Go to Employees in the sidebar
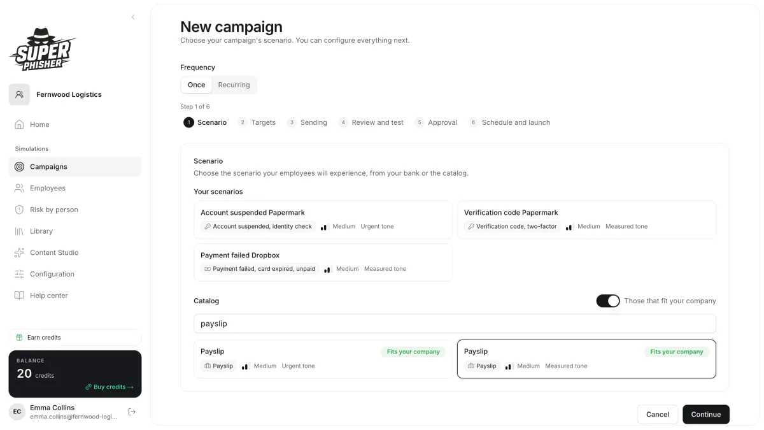764x430 pixels. coord(75,189)
